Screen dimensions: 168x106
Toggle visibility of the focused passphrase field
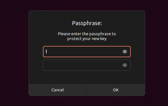point(125,52)
